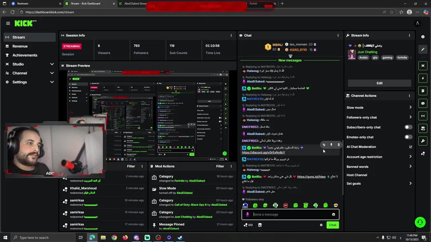Click the points infinity icon below the message box
431x242 pixels.
pos(248,225)
